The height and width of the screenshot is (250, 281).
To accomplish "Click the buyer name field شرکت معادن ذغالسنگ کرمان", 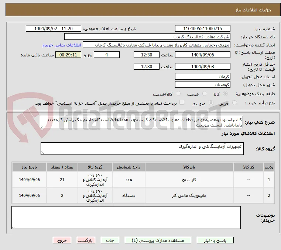I will click(x=147, y=37).
